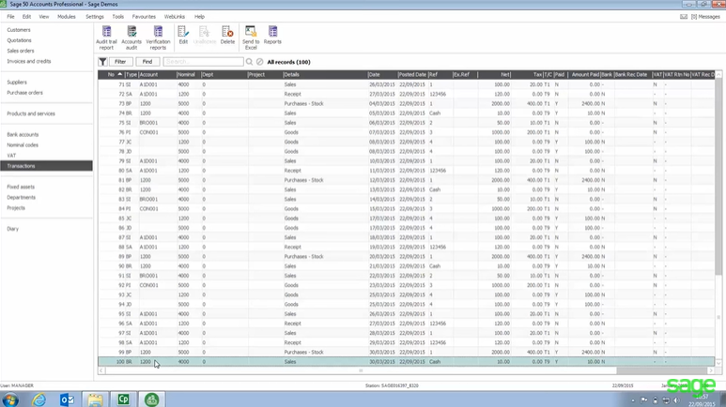The image size is (726, 407).
Task: Switch to the Sage taskbar icon
Action: (151, 399)
